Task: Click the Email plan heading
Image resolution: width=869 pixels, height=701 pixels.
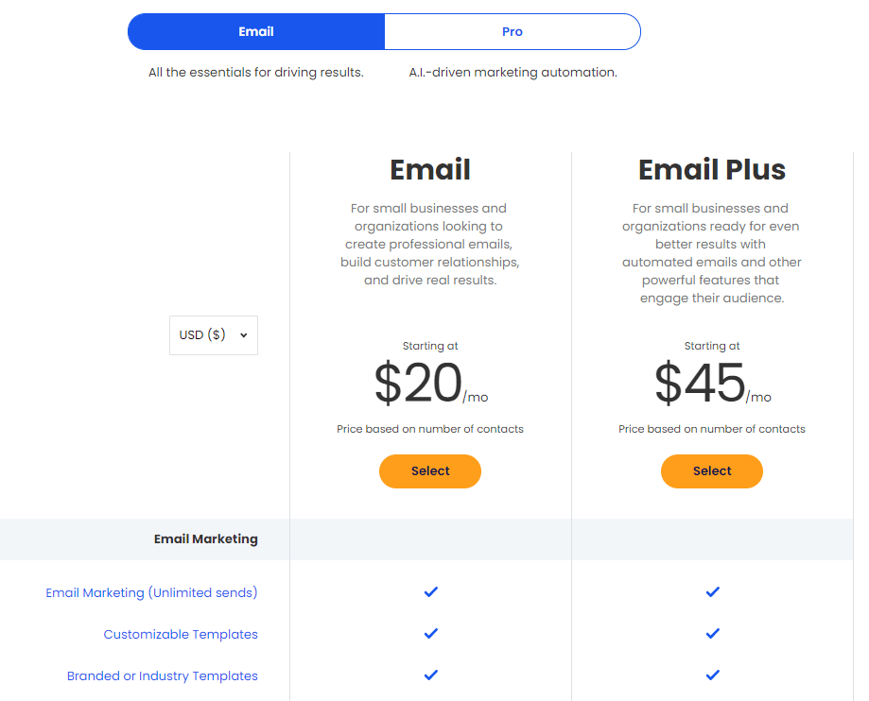Action: [x=430, y=169]
